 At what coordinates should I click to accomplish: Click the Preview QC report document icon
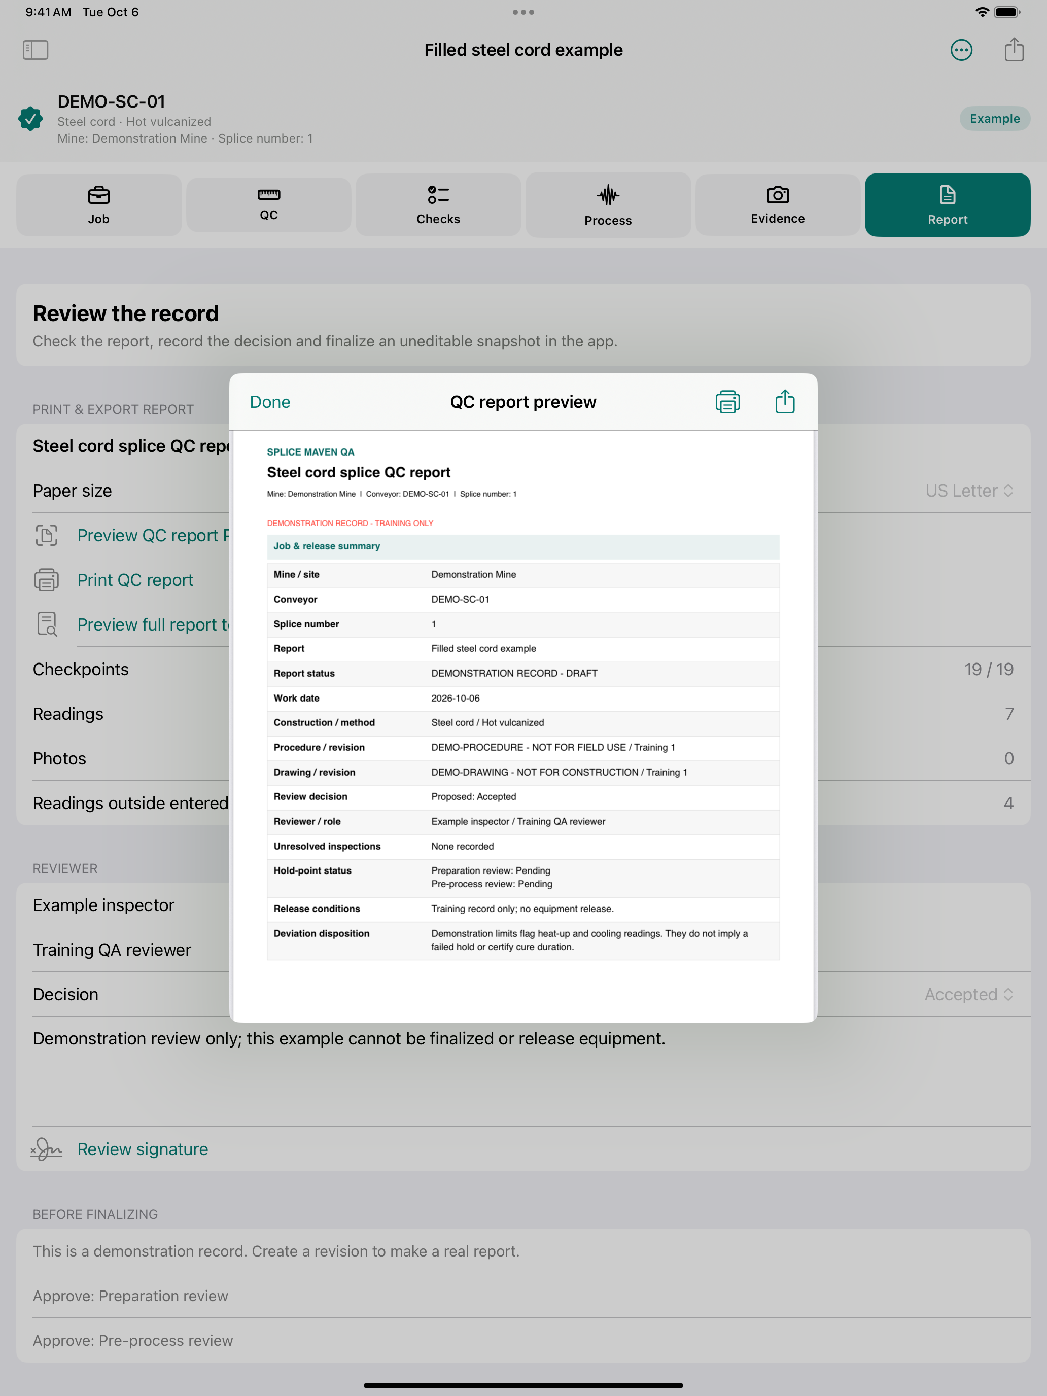pyautogui.click(x=46, y=535)
